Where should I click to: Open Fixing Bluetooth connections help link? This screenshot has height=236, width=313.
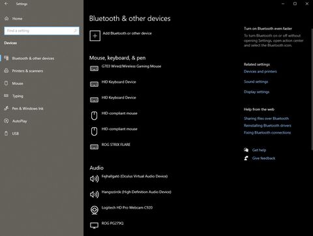[267, 132]
